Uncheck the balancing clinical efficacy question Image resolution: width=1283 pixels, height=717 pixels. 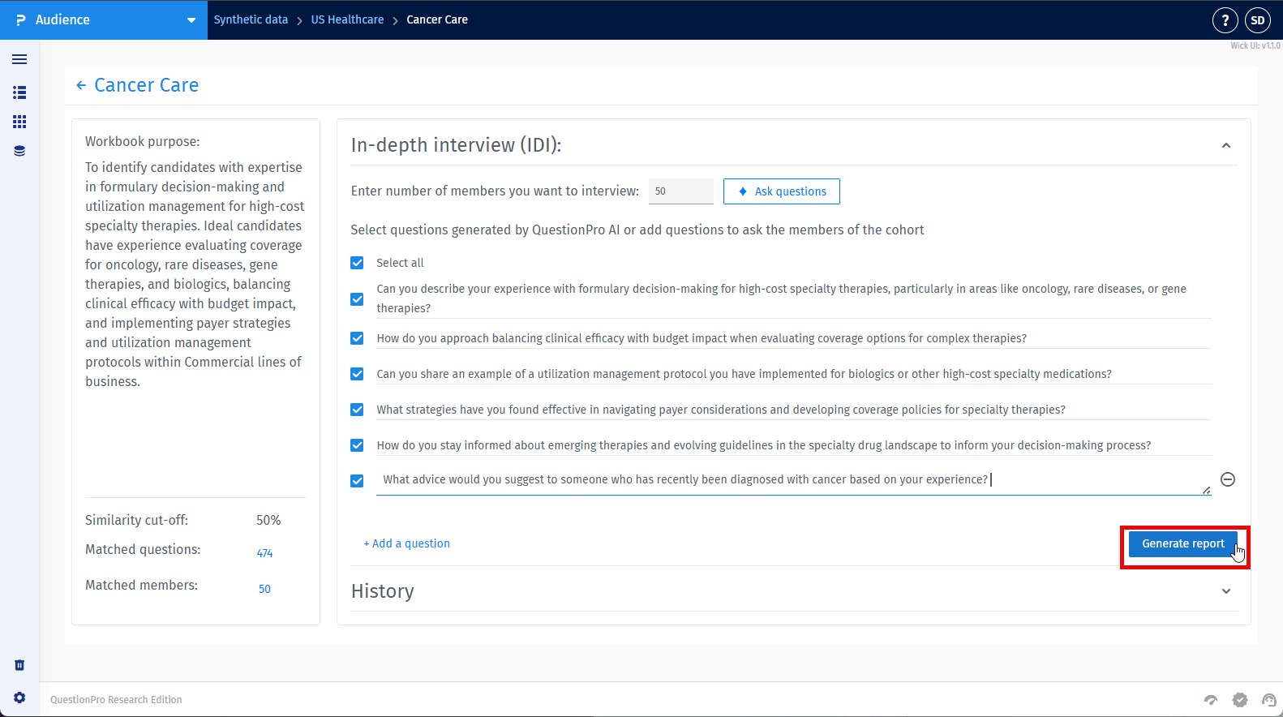click(357, 338)
